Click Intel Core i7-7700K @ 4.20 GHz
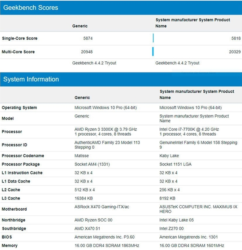242x250 pixels. (x=189, y=129)
